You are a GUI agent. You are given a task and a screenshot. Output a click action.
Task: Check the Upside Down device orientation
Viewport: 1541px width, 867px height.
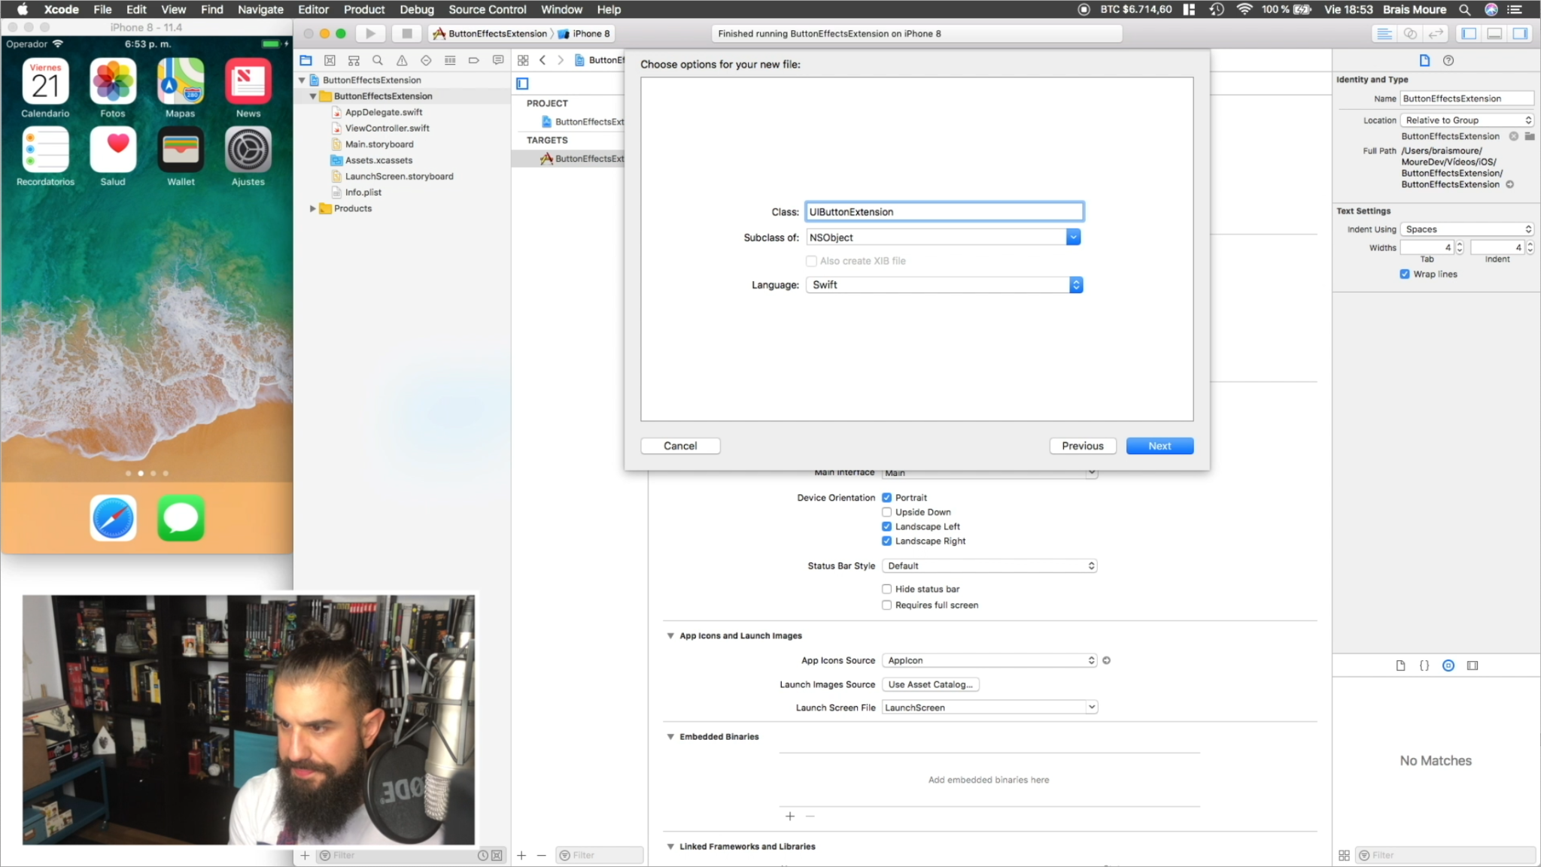pyautogui.click(x=887, y=511)
